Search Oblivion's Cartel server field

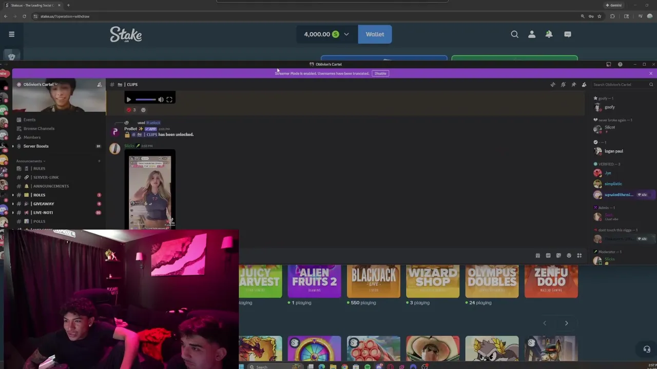623,85
